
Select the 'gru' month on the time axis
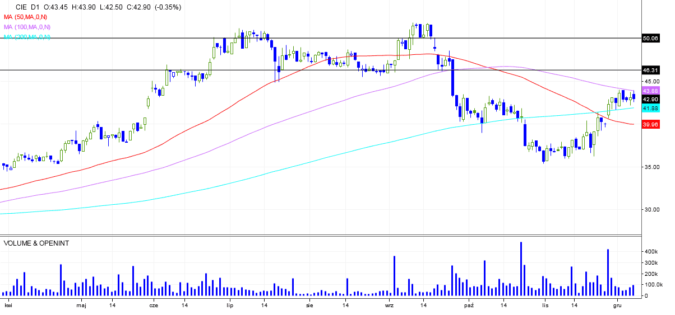click(x=617, y=305)
